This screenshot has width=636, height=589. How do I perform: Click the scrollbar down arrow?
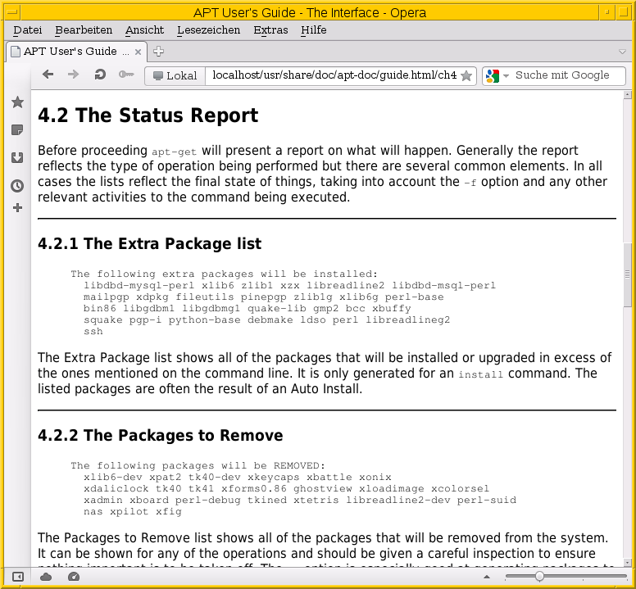[x=628, y=563]
